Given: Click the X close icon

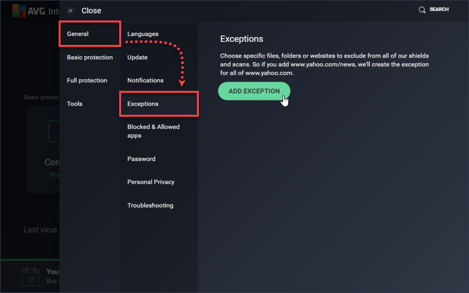Looking at the screenshot, I should [70, 11].
